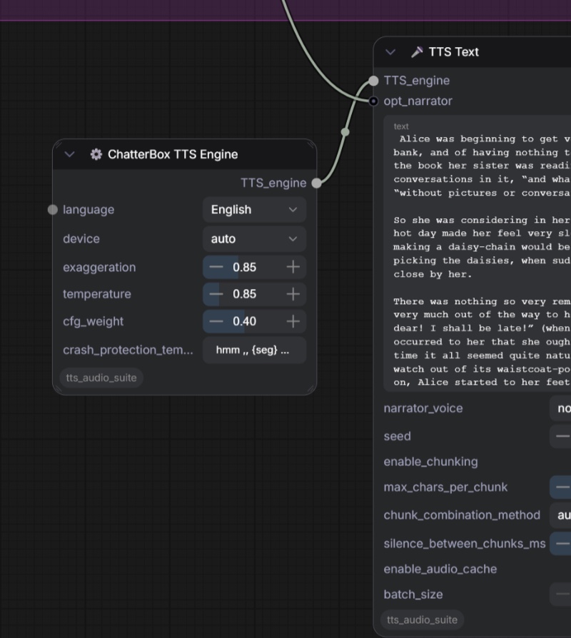This screenshot has width=571, height=638.
Task: Increase the cfg_weight value
Action: coord(293,321)
